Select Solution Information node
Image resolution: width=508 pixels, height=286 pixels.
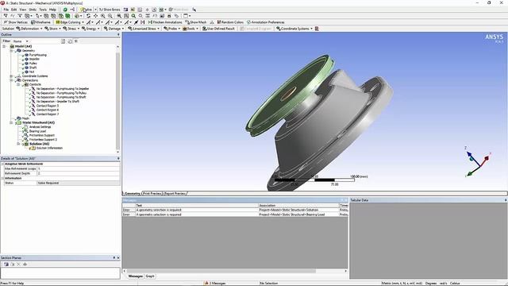(x=49, y=149)
